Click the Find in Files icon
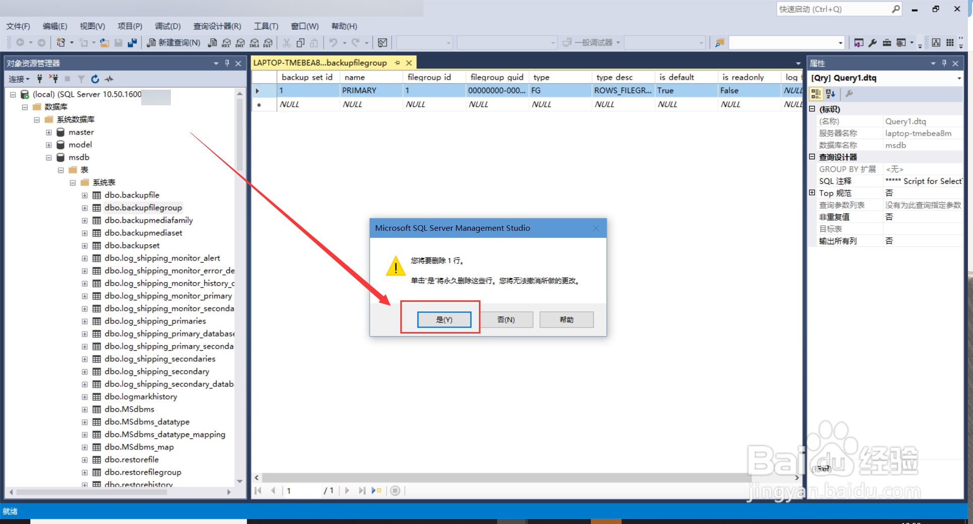973x524 pixels. 719,43
